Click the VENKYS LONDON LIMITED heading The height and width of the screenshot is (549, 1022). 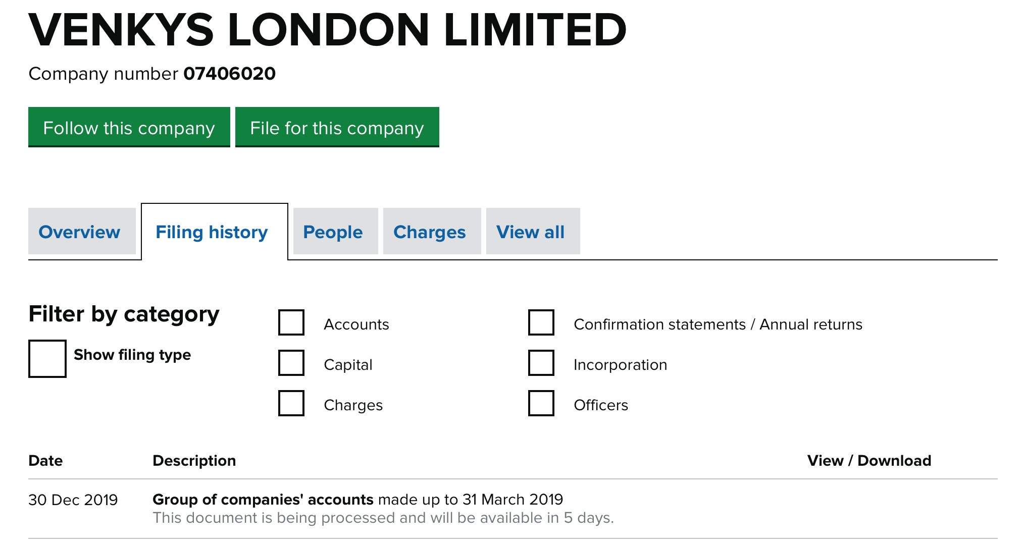327,30
